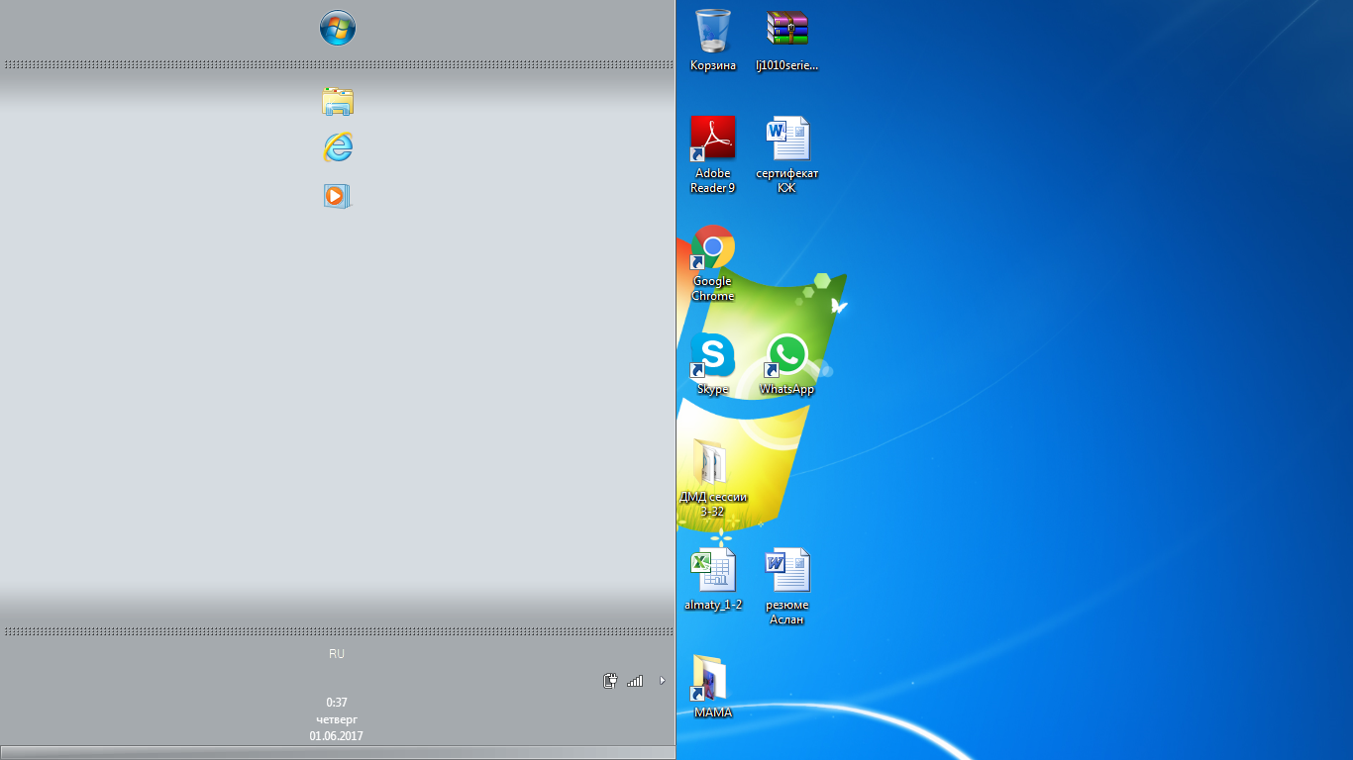Select the Корзина recycle bin icon
This screenshot has height=760, width=1353.
click(x=713, y=40)
